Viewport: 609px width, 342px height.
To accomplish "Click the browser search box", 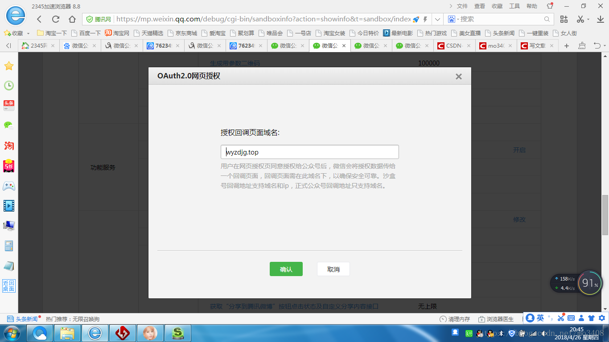I will pyautogui.click(x=498, y=19).
